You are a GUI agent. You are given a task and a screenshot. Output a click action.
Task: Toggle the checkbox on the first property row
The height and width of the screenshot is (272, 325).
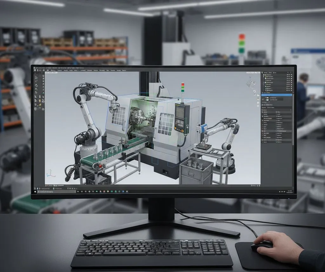(x=263, y=112)
